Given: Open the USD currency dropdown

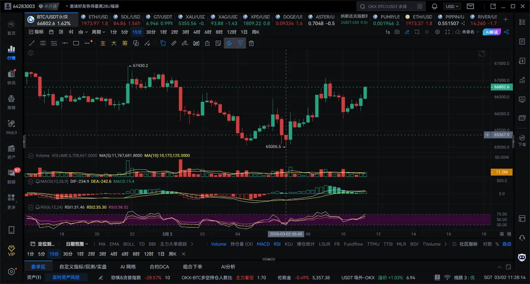Looking at the screenshot, I should point(452,7).
